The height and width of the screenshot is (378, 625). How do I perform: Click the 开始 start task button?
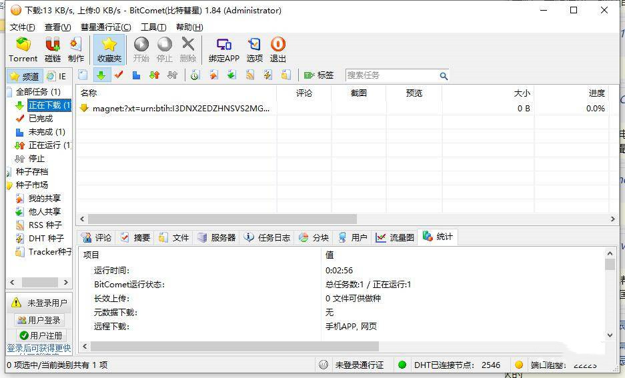pyautogui.click(x=141, y=49)
